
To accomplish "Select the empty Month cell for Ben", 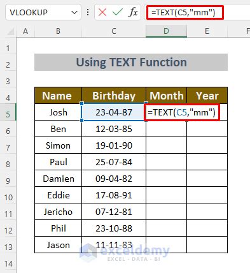I will pyautogui.click(x=166, y=129).
